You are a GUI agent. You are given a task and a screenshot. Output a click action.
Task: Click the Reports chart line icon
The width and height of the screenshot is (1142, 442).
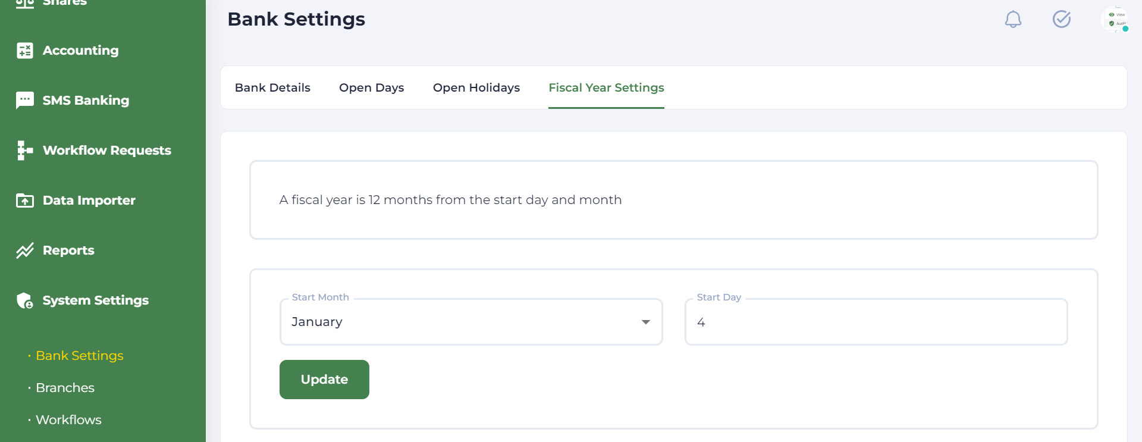click(24, 250)
